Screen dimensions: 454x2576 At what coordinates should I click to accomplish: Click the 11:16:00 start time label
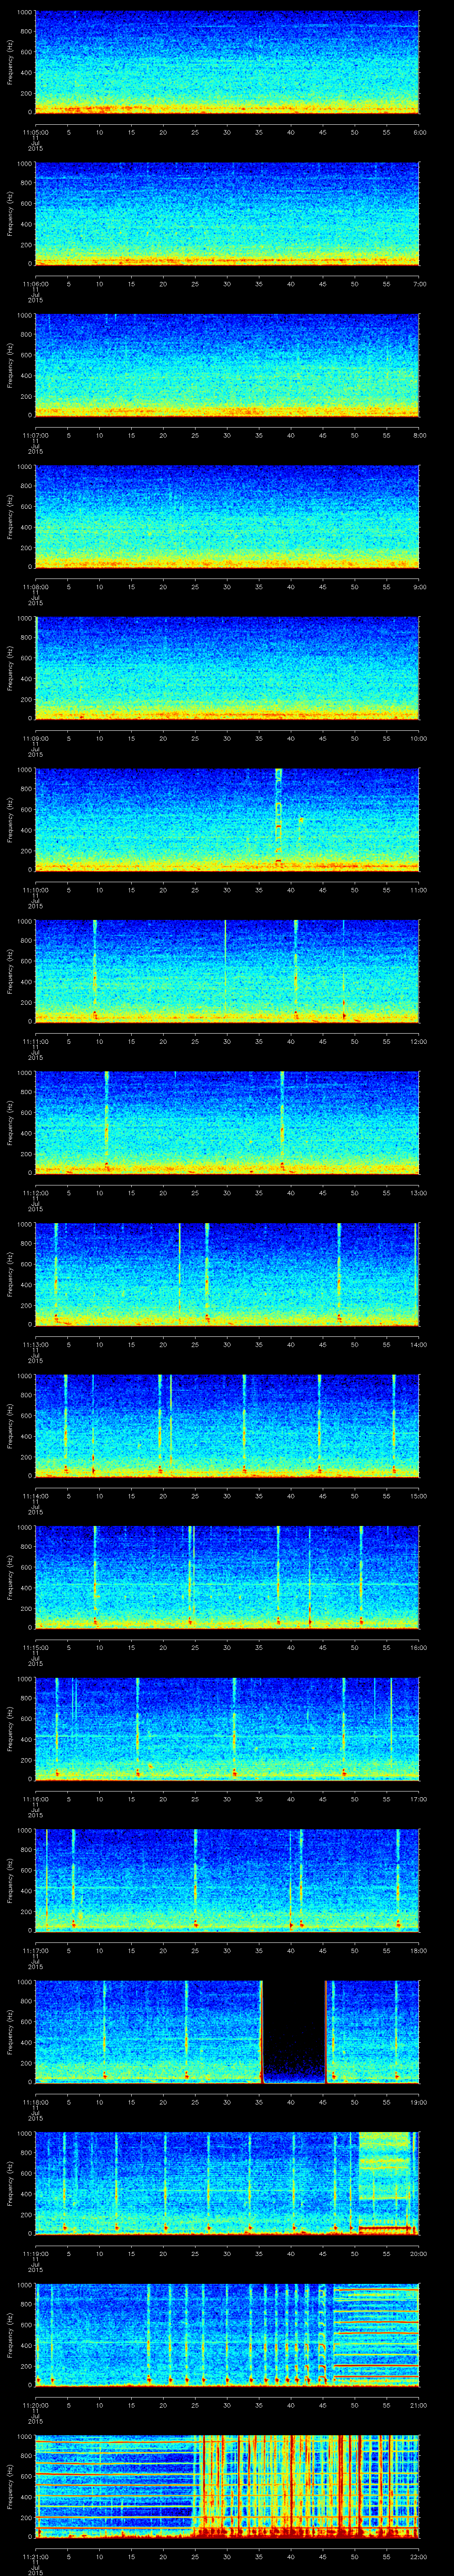click(x=35, y=1799)
